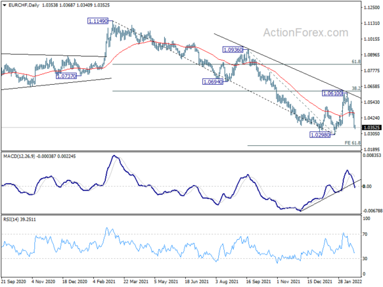
Task: Select the 1.06940 low label
Action: click(213, 82)
